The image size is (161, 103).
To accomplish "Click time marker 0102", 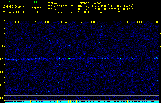I will pyautogui.click(x=33, y=22).
